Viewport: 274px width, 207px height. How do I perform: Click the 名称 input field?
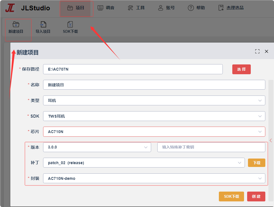click(x=154, y=85)
